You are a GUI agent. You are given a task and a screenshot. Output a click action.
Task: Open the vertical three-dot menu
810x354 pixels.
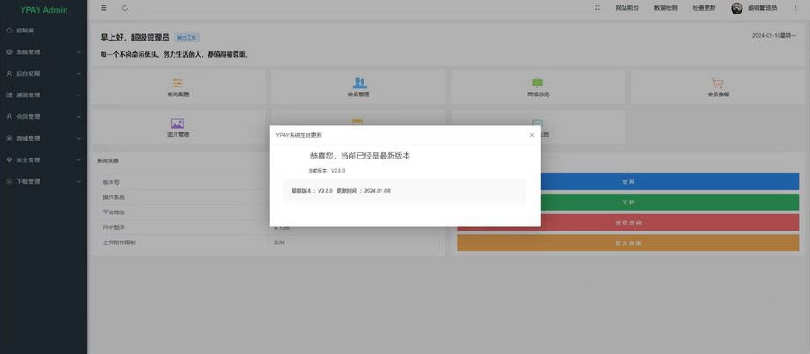pos(795,8)
